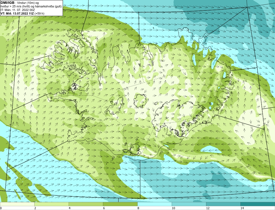Click the 'VT: Mið. 13.07.2022 11Z' line
The width and height of the screenshot is (275, 210).
tap(22, 13)
